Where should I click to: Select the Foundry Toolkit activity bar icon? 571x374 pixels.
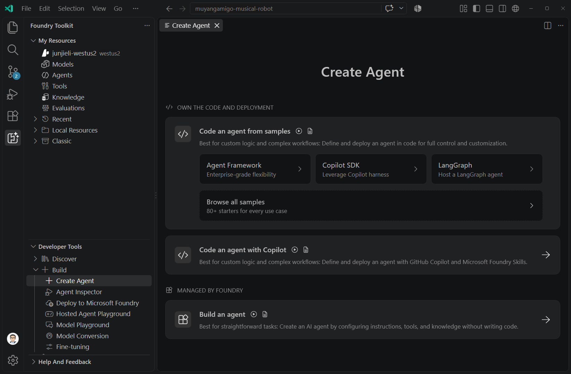click(x=13, y=138)
